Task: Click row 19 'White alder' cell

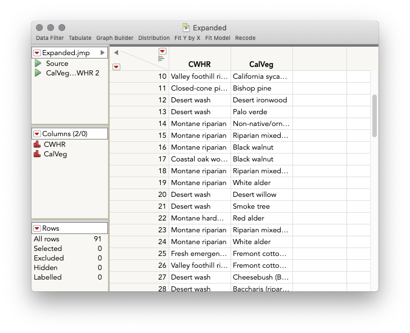Action: point(262,183)
